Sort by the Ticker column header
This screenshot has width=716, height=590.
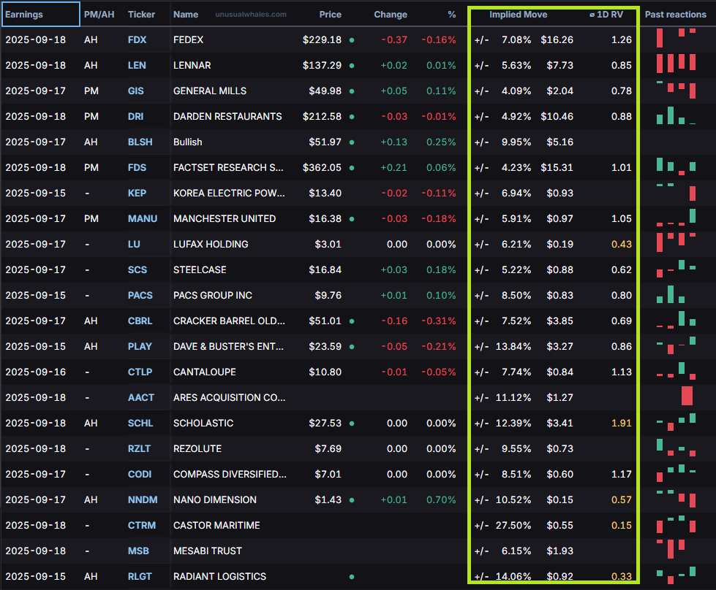point(142,14)
